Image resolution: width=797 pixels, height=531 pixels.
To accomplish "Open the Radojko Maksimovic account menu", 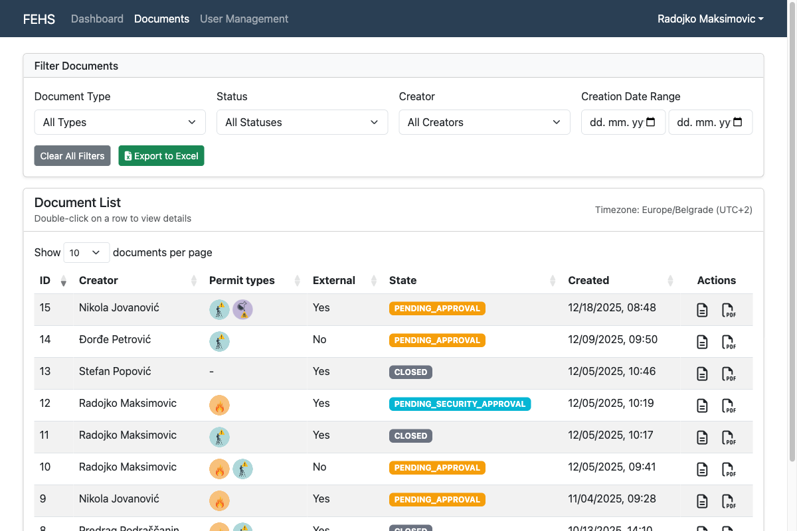I will pos(710,19).
